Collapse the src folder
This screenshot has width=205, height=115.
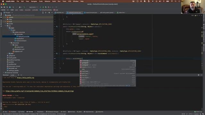tap(5, 26)
